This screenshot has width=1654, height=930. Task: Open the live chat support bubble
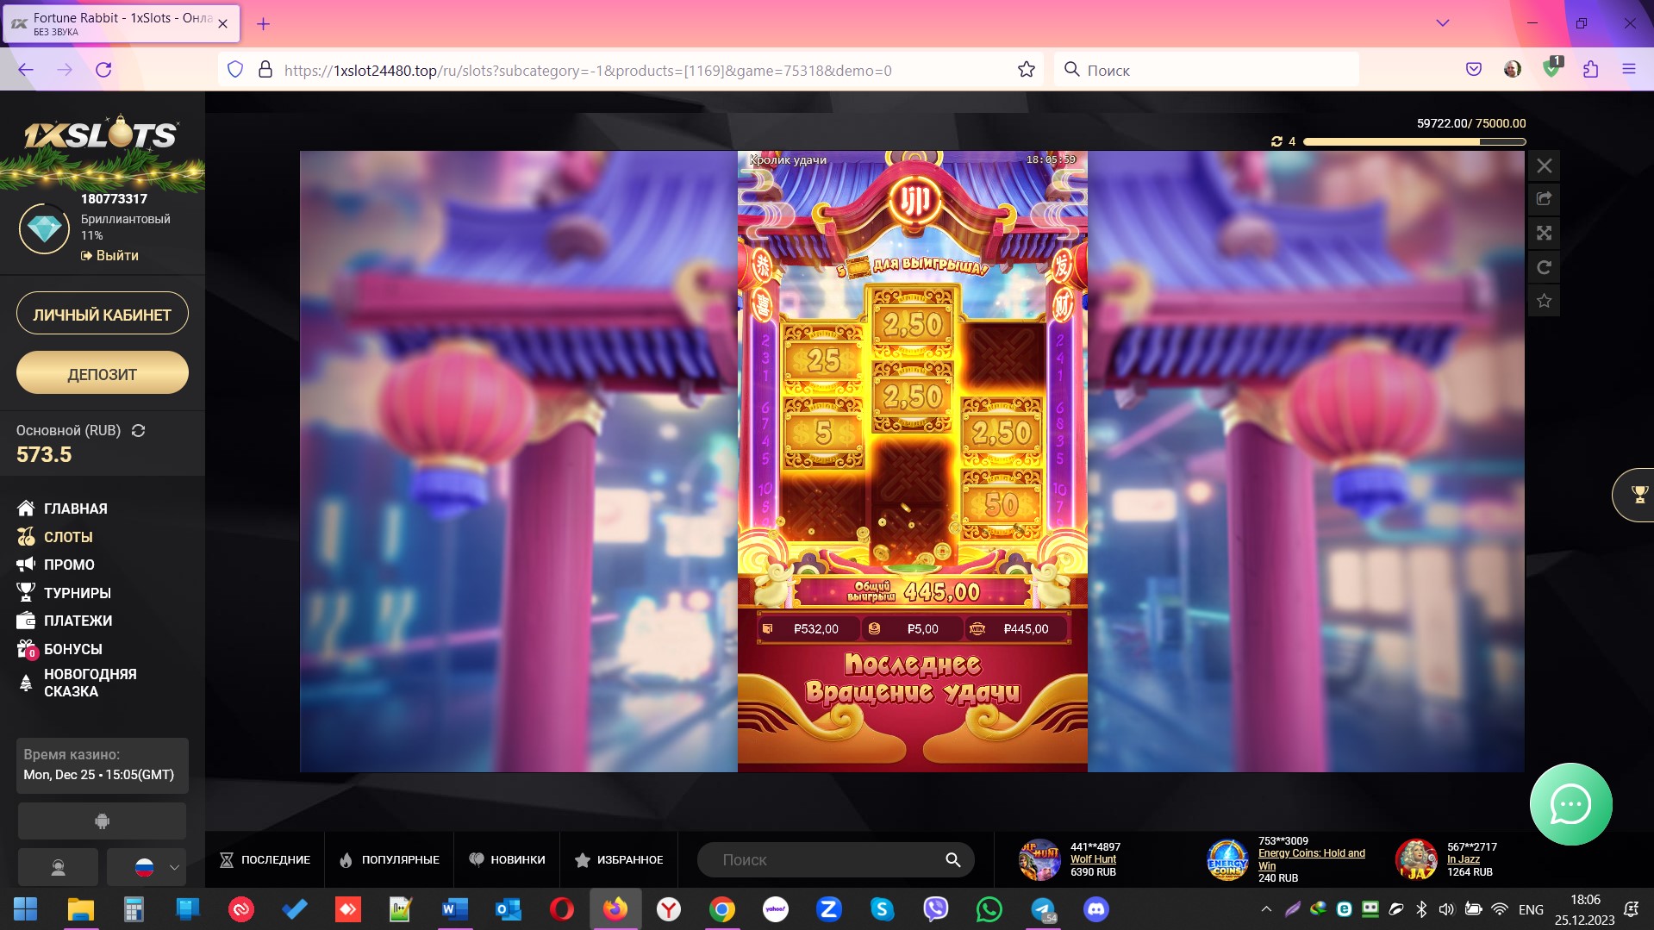(x=1570, y=804)
